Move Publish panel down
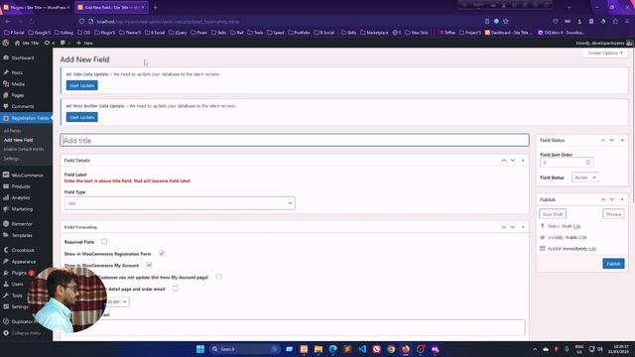The image size is (635, 357). point(612,199)
